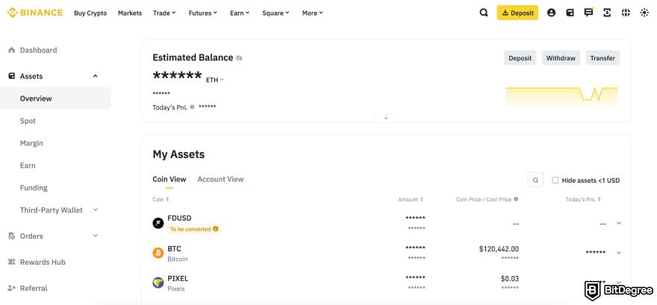Toggle balance visibility eye icon

pyautogui.click(x=239, y=58)
